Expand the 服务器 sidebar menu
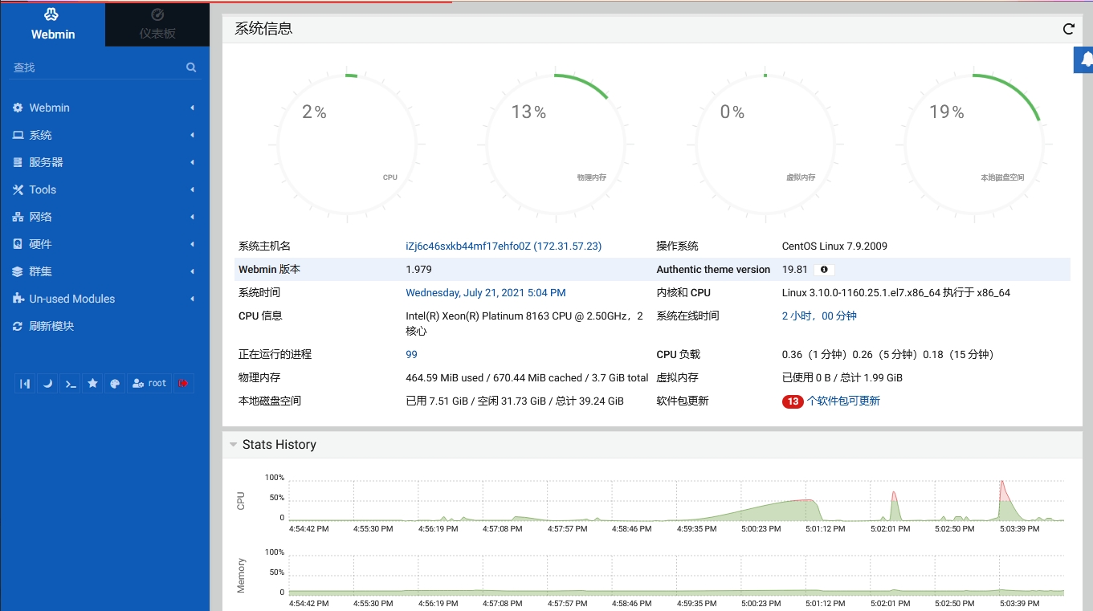Image resolution: width=1093 pixels, height=611 pixels. [x=46, y=162]
